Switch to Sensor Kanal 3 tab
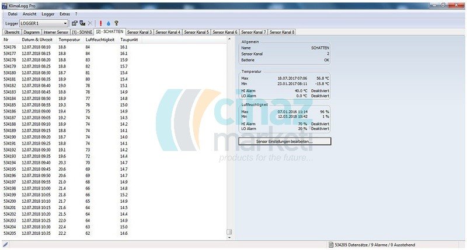The image size is (467, 250). tap(140, 32)
